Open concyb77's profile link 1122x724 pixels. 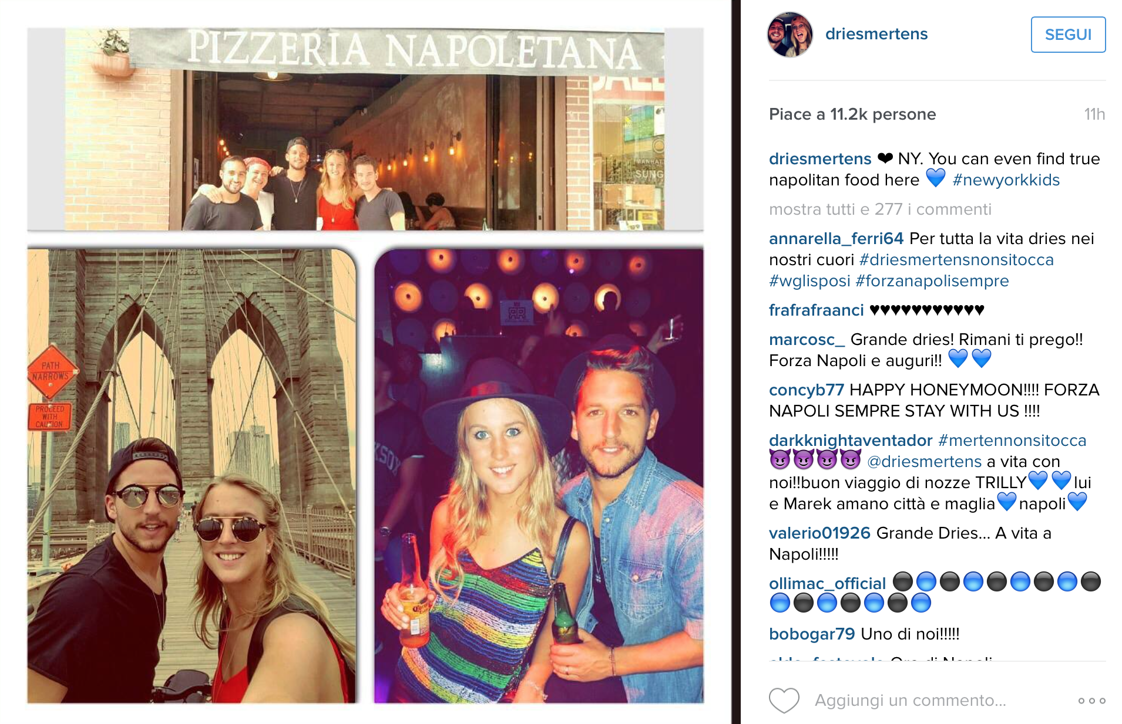pos(807,390)
